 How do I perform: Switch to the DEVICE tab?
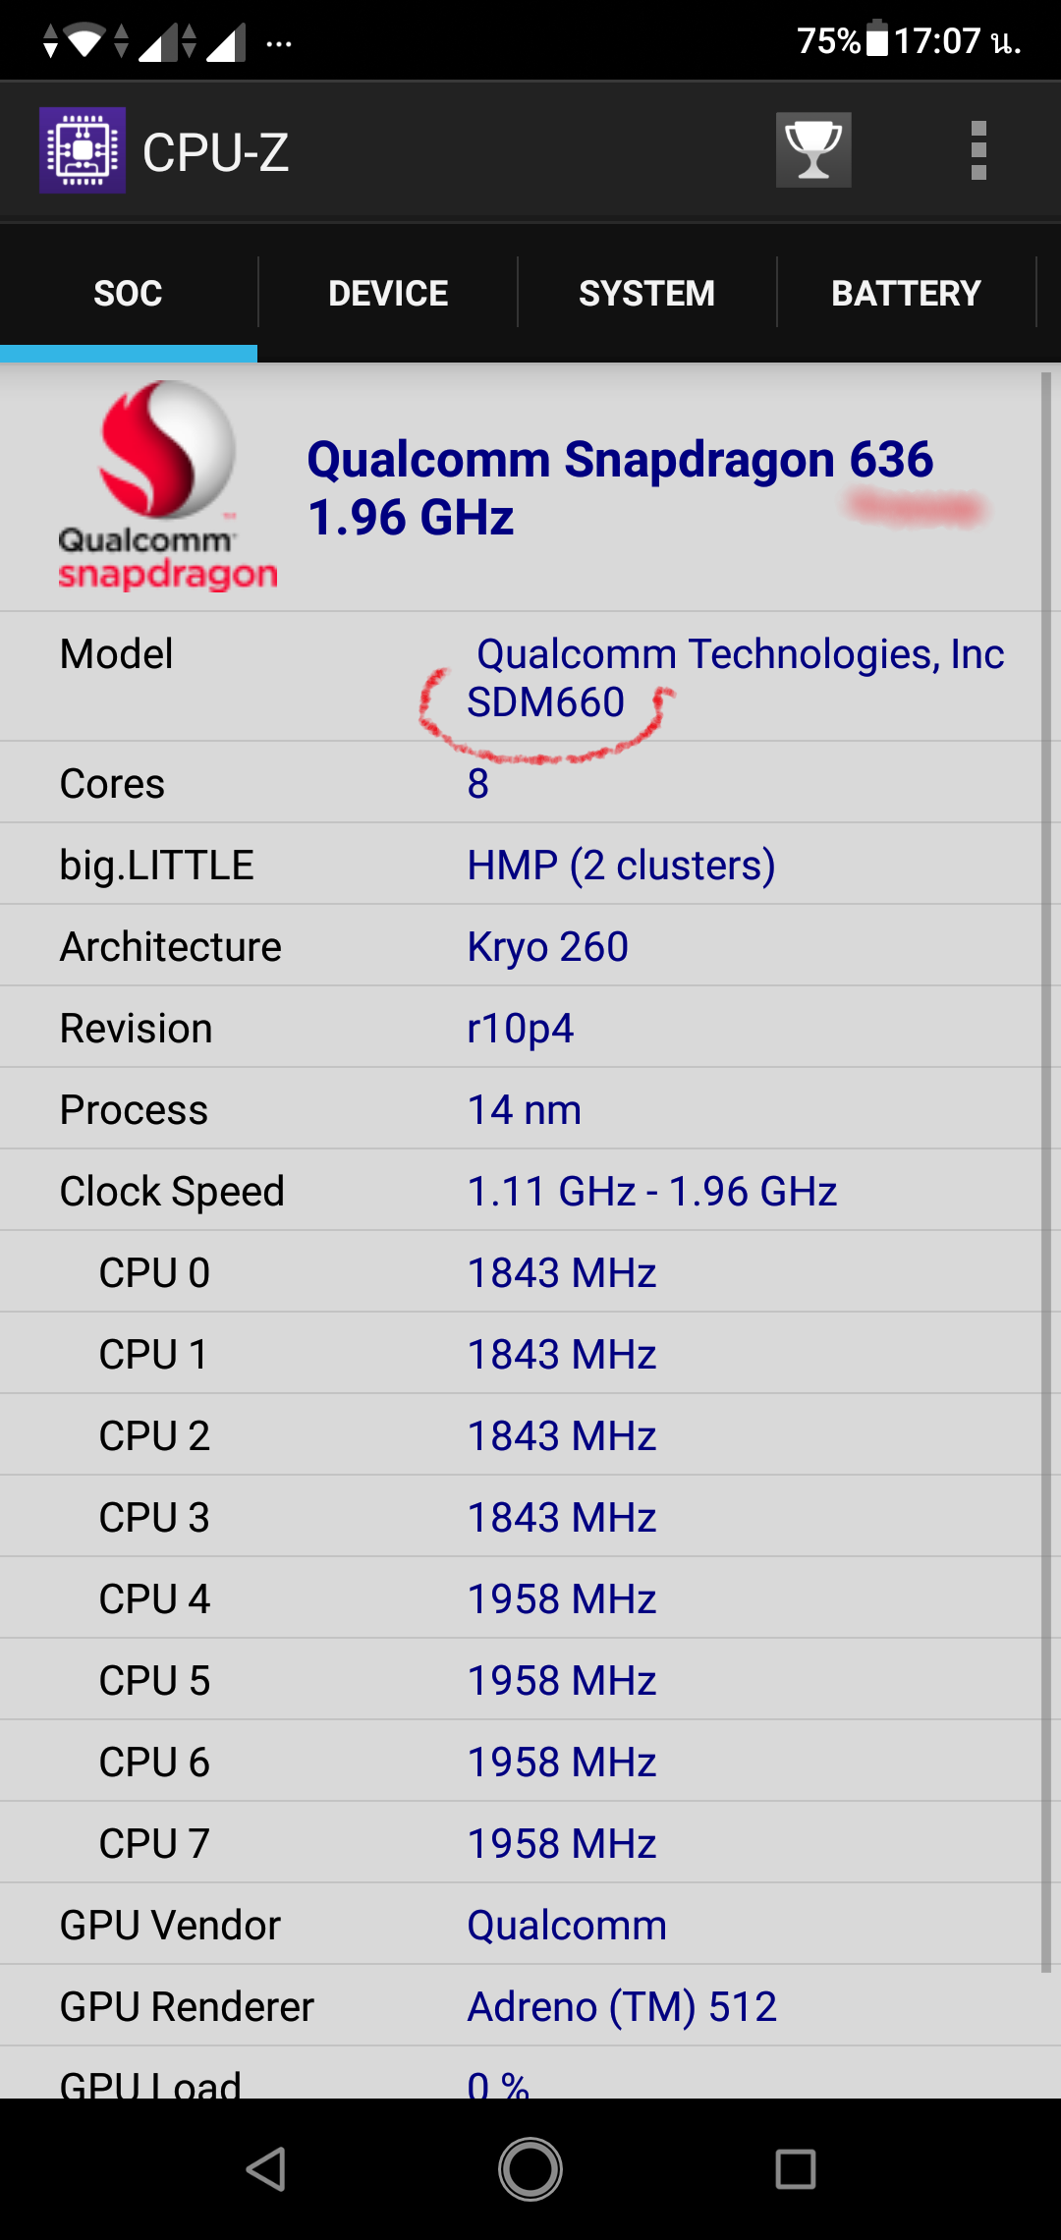pyautogui.click(x=388, y=293)
